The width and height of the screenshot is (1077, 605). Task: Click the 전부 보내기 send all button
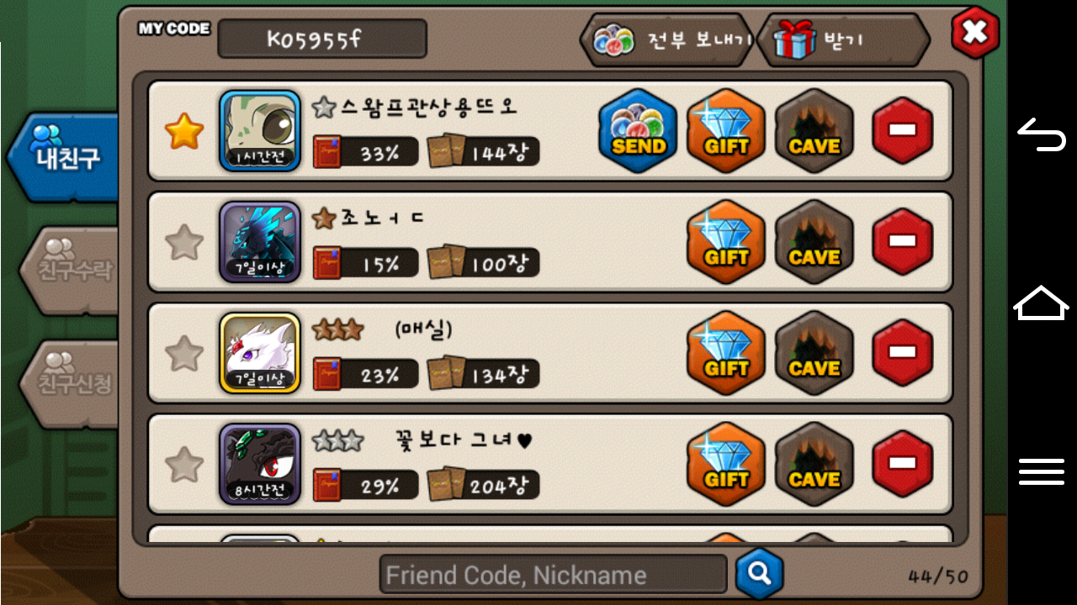coord(666,39)
